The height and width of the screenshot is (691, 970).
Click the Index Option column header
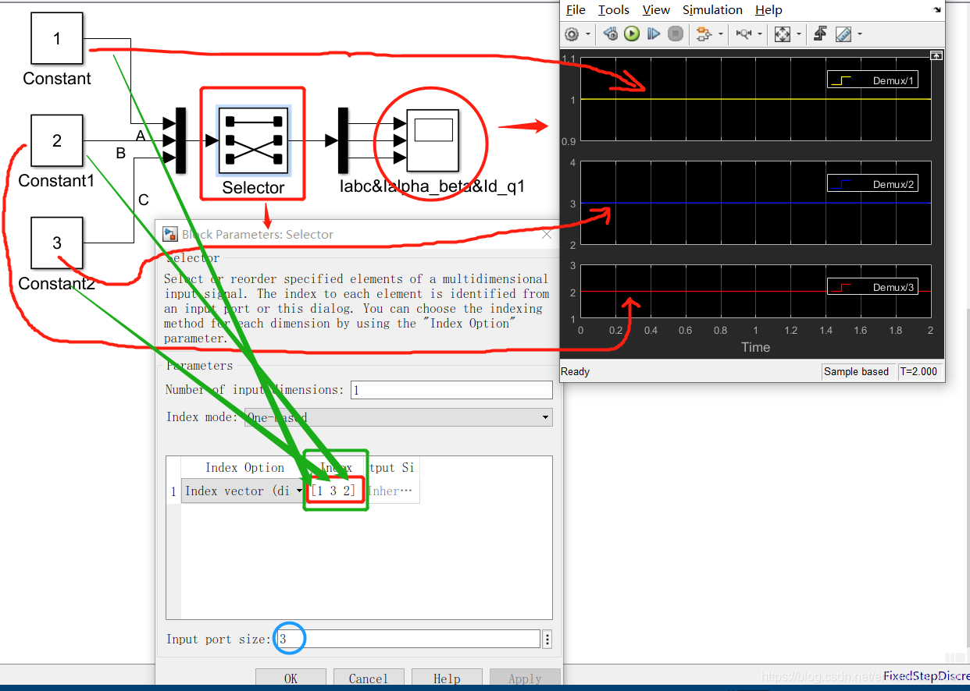(244, 468)
